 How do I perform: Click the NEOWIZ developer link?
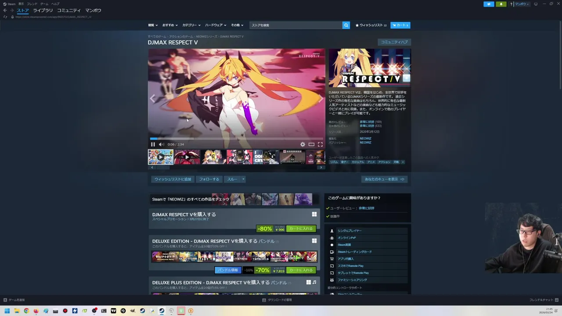click(x=365, y=139)
